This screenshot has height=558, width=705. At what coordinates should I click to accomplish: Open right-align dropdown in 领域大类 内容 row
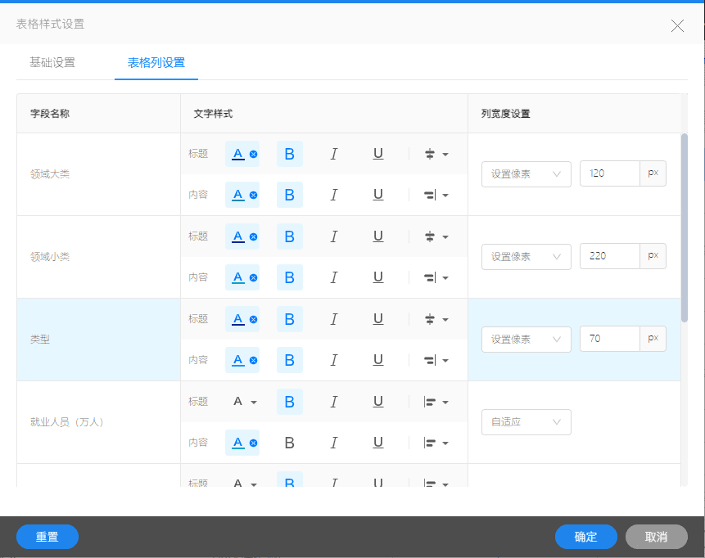436,195
